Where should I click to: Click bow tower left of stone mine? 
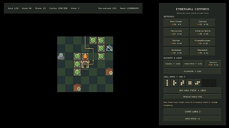[101, 48]
